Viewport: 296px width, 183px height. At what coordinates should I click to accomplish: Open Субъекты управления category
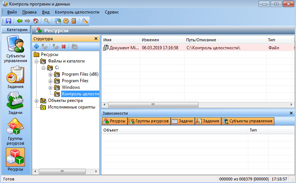(x=15, y=49)
